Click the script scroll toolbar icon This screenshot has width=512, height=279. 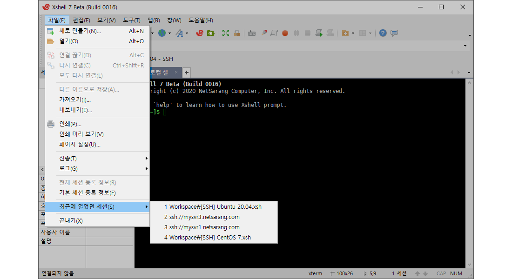tap(274, 33)
